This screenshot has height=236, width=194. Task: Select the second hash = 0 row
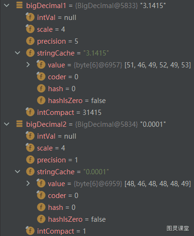click(97, 208)
